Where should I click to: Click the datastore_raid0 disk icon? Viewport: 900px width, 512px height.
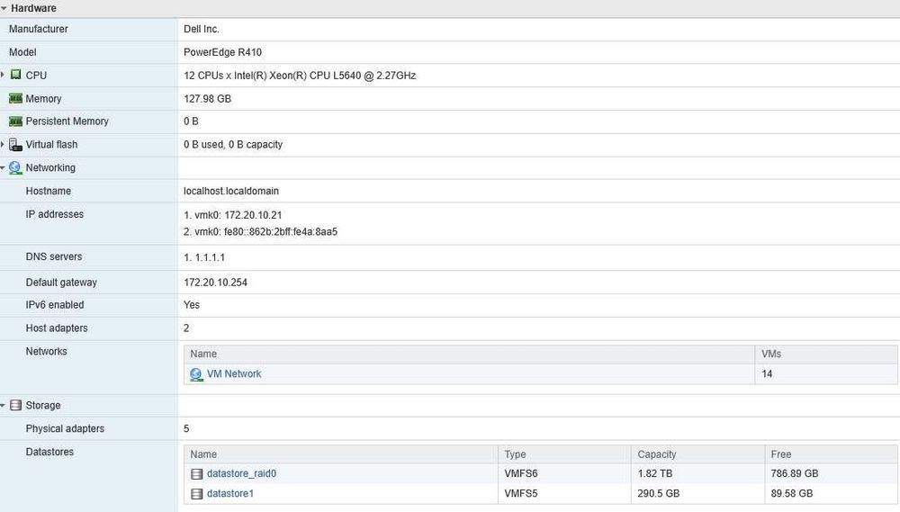pos(197,474)
